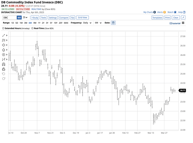Click the f(x) button
193x143 pixels.
click(73, 17)
